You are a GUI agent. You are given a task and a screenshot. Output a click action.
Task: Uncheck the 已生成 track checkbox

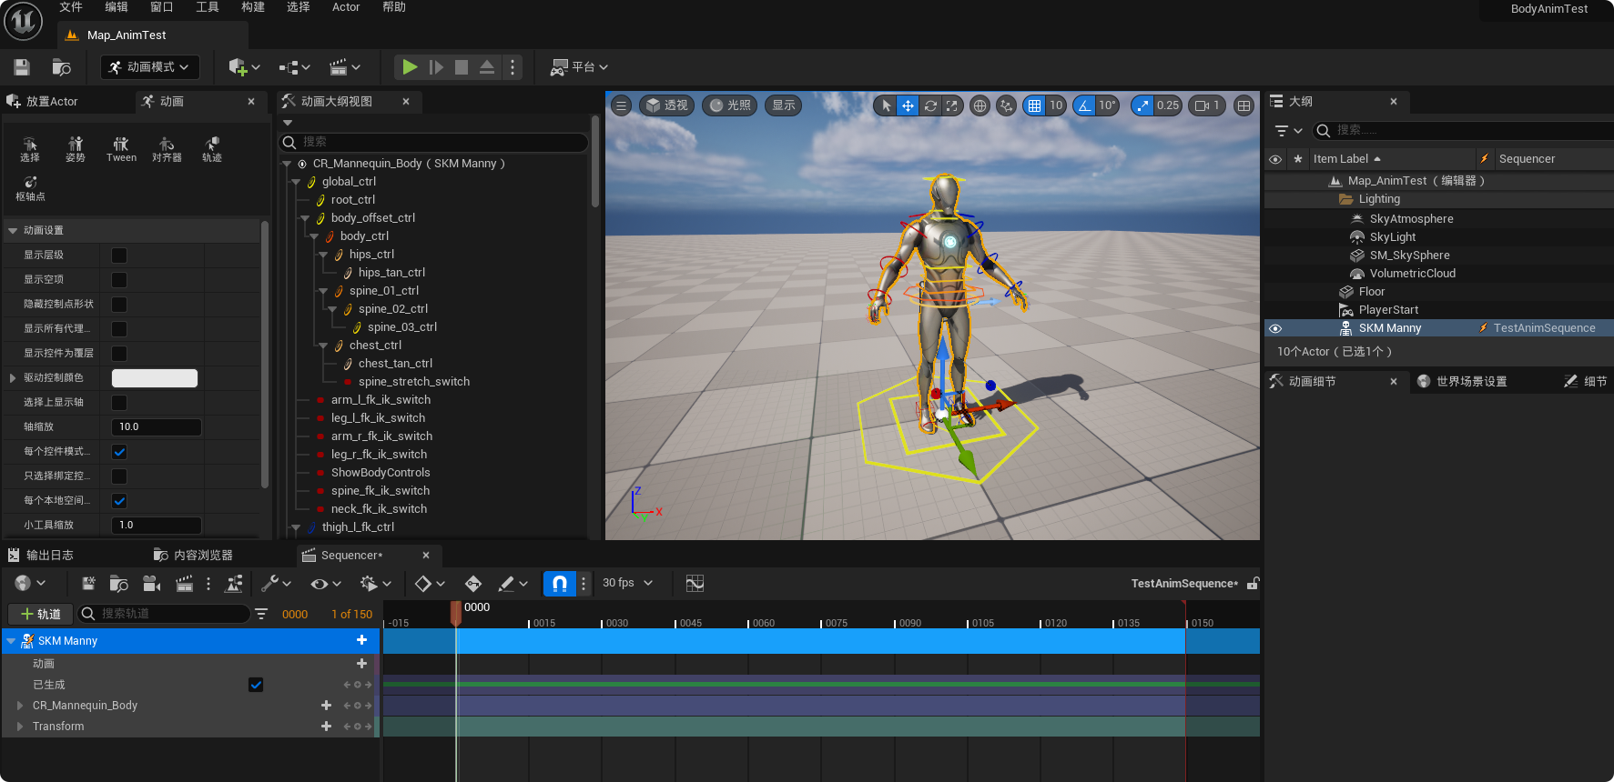point(256,685)
